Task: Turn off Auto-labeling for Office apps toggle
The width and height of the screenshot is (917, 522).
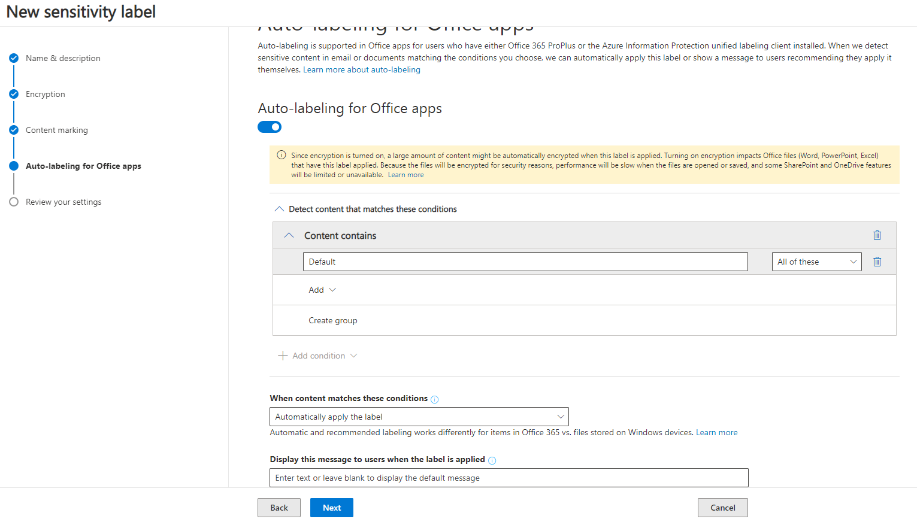Action: 270,127
